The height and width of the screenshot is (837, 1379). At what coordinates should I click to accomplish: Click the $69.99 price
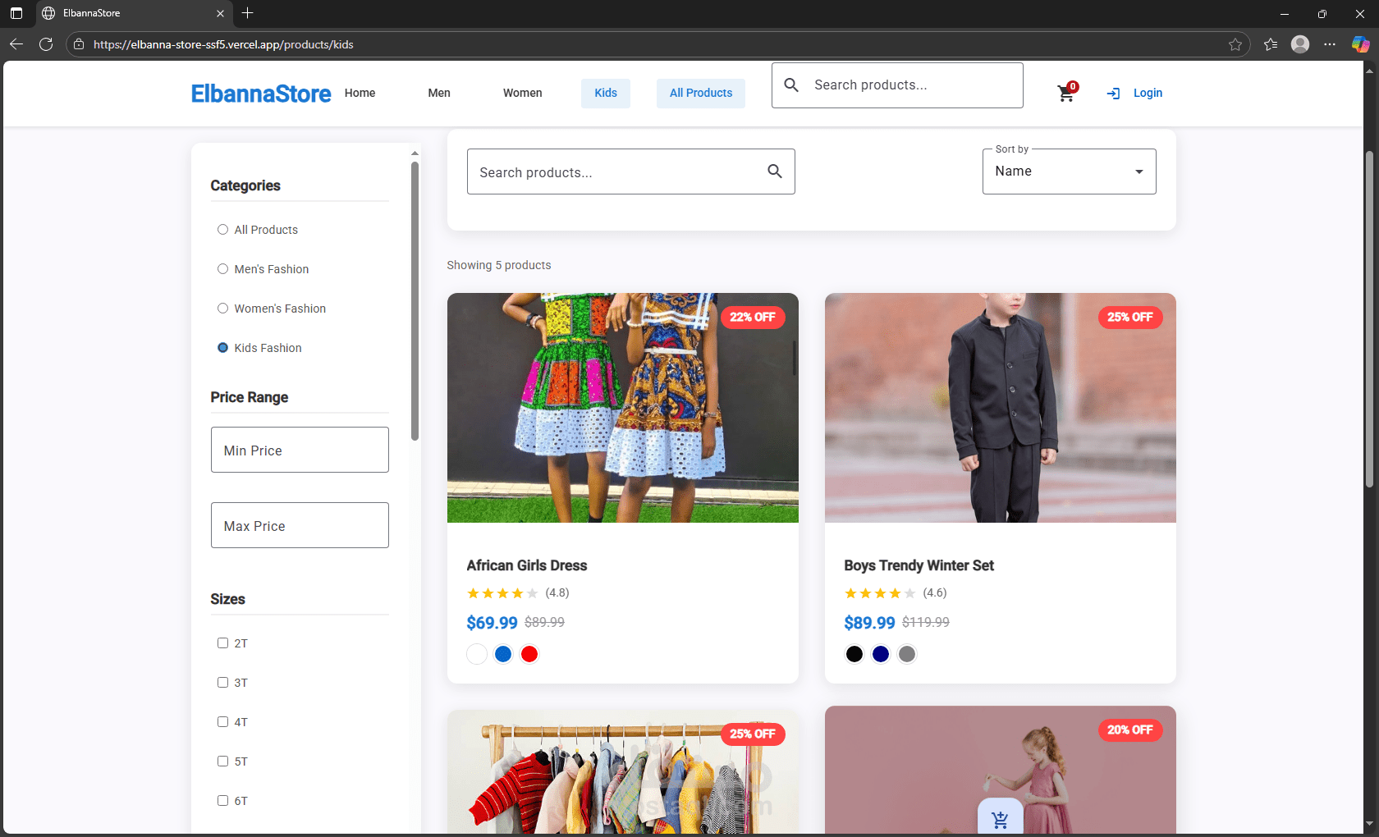coord(492,623)
